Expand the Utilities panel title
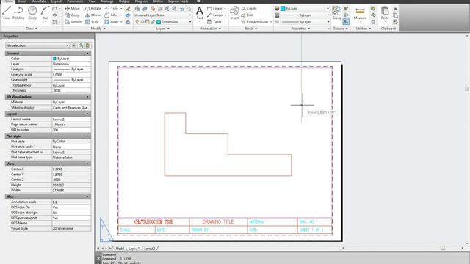Viewport: 470px width, 264px height. (364, 29)
